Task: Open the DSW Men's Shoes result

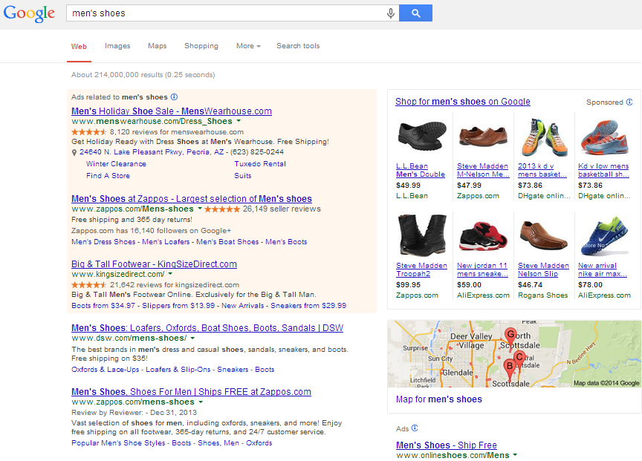Action: pos(207,328)
